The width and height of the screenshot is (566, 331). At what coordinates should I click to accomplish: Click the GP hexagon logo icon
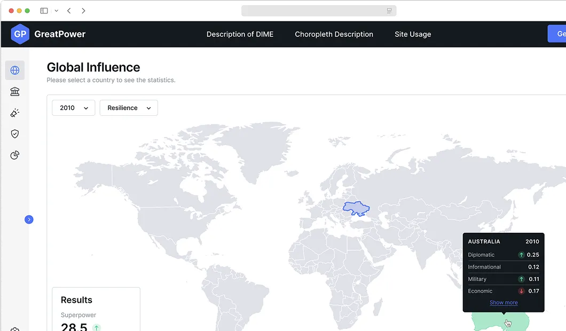pyautogui.click(x=20, y=34)
